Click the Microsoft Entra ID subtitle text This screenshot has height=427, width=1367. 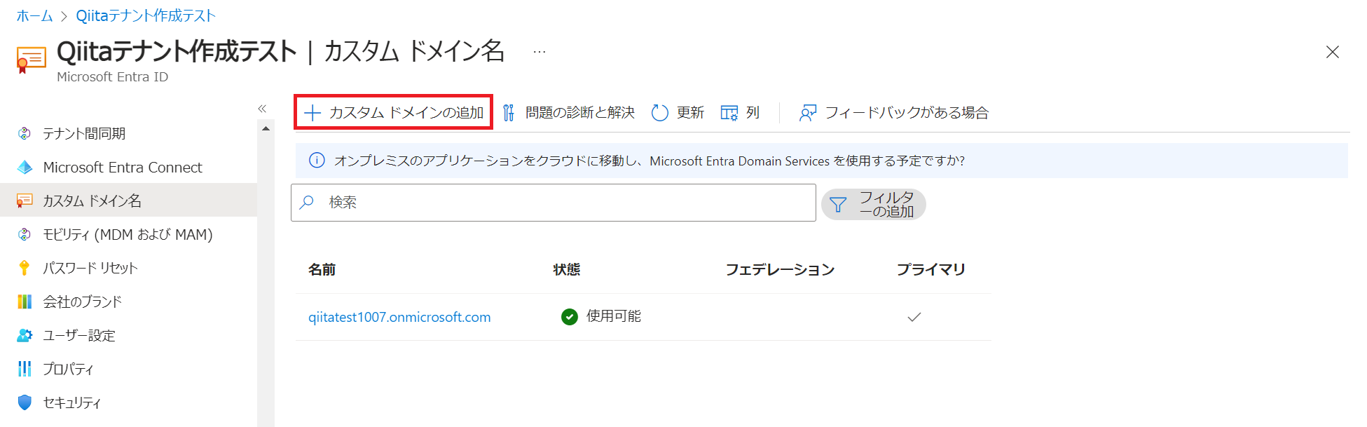113,77
